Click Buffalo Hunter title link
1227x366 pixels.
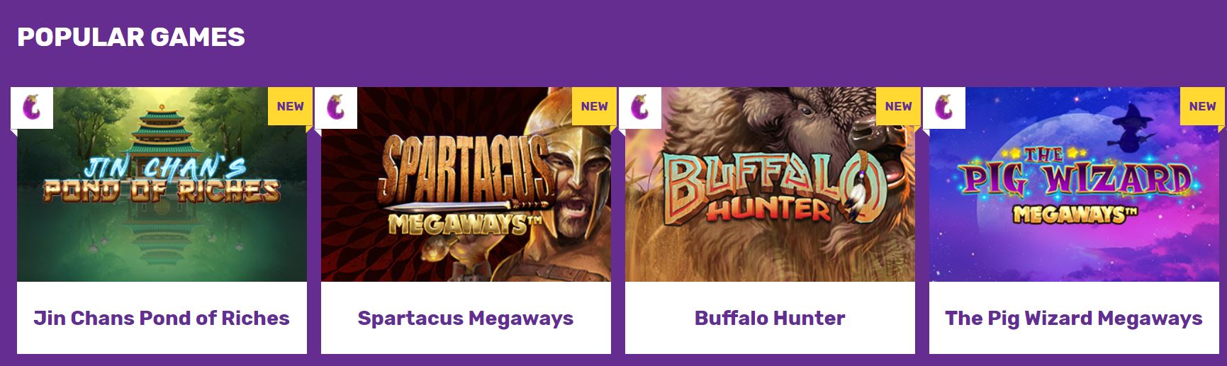tap(770, 318)
